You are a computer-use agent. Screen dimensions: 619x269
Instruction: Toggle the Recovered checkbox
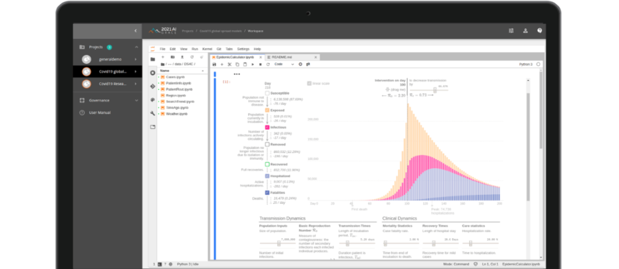click(268, 164)
